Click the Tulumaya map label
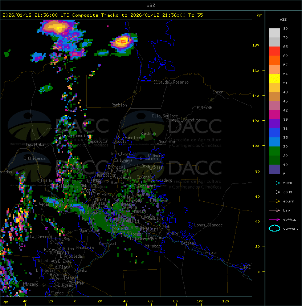 tap(124, 160)
